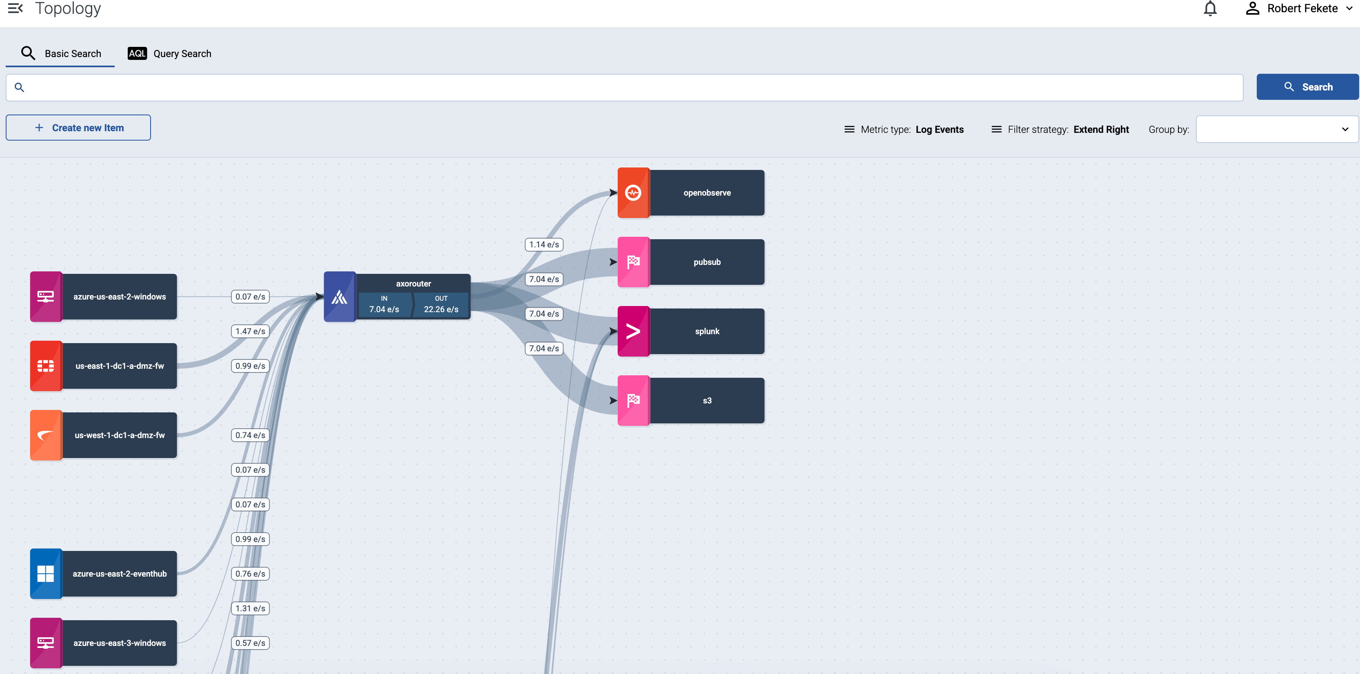Click axorouter OUT 22.26 e/s metric
Viewport: 1360px width, 674px height.
[x=442, y=304]
